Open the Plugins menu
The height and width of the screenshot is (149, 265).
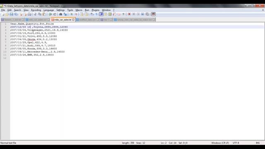tap(96, 10)
